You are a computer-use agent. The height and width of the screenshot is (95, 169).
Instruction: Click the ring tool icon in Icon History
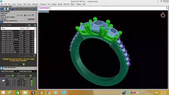click(15, 9)
